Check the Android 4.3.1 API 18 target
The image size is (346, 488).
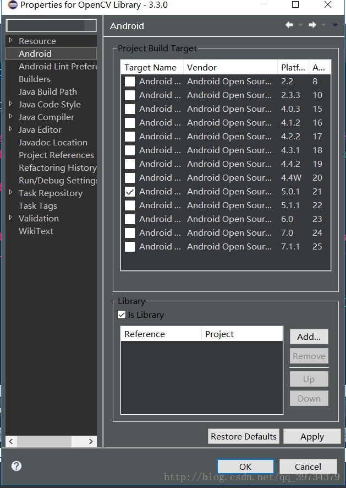point(130,150)
